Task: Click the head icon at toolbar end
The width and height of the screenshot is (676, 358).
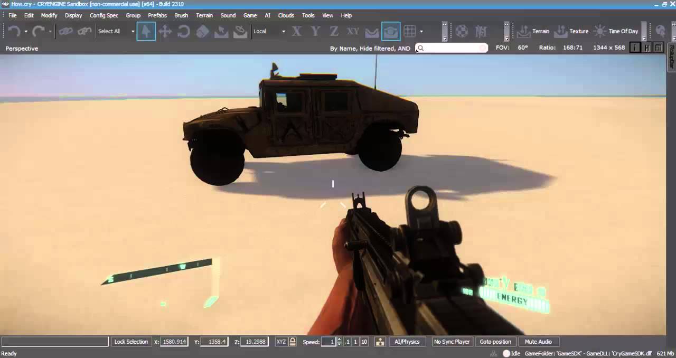Action: pos(660,31)
